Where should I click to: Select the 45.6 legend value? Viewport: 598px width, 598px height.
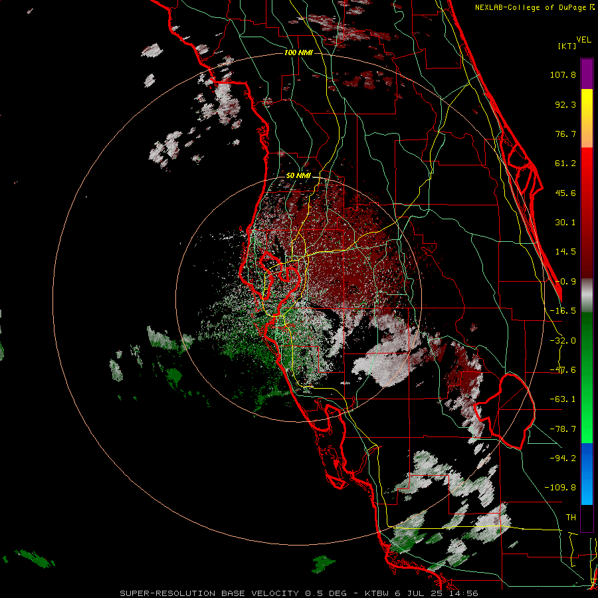[565, 193]
